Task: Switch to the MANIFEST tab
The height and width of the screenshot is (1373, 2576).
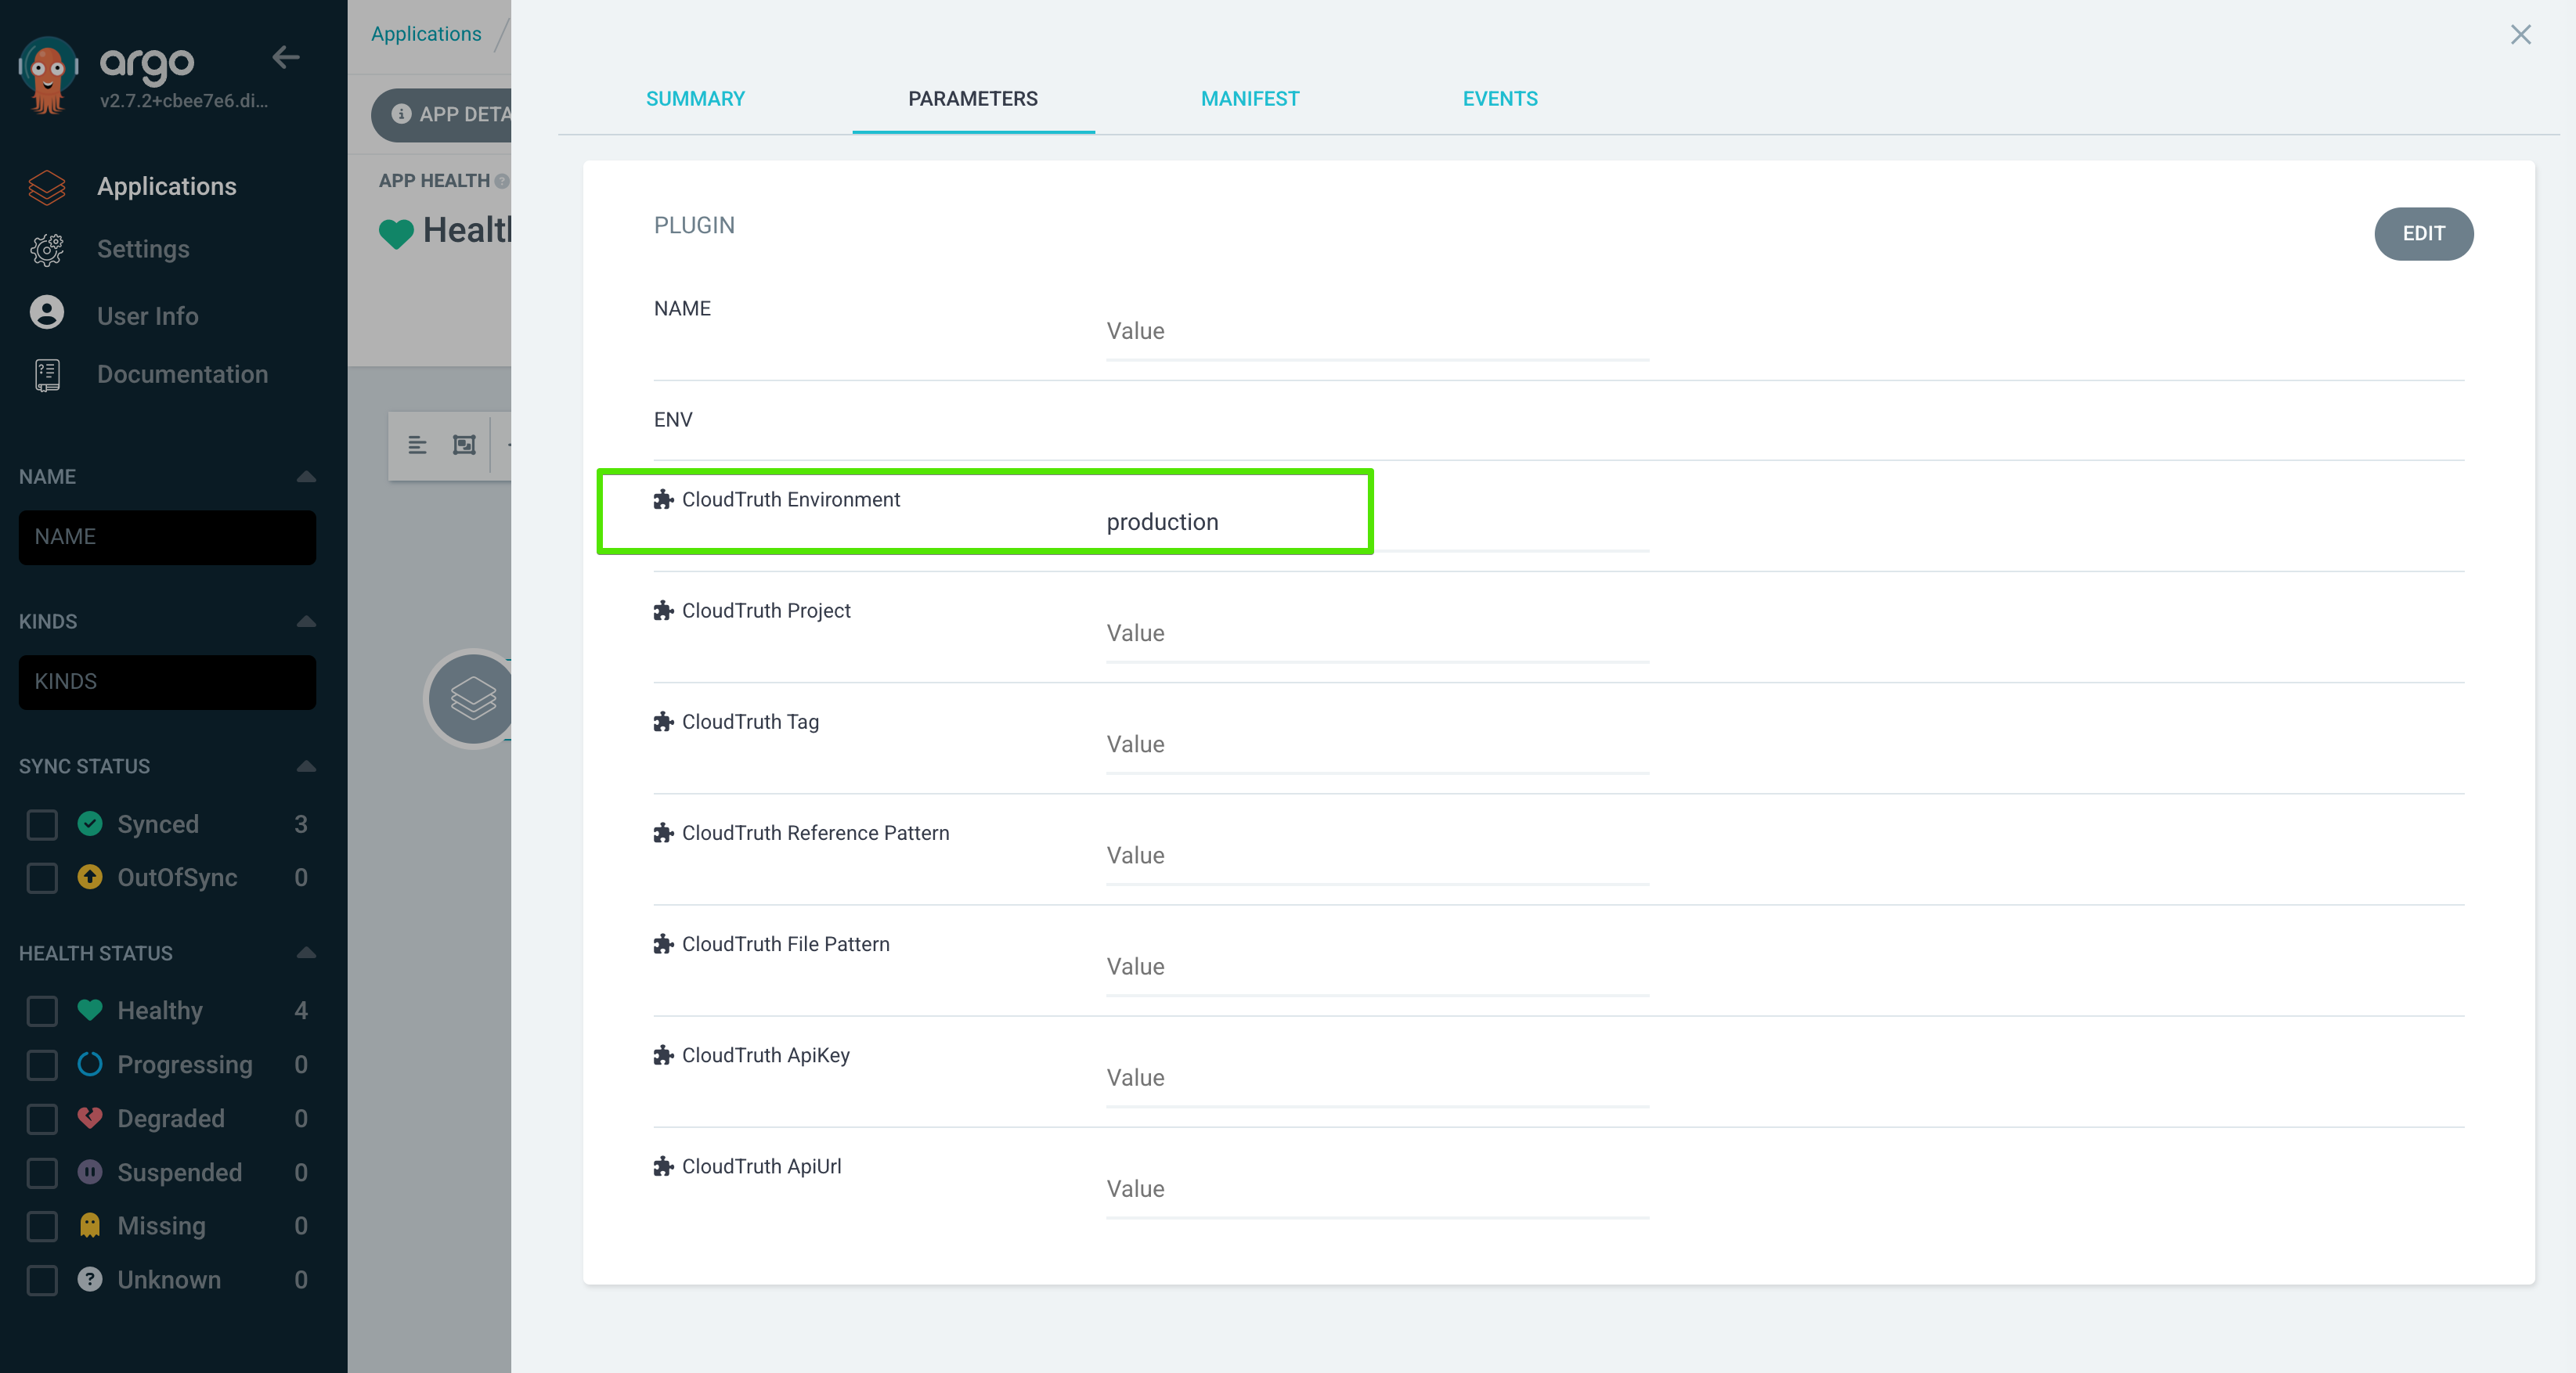Action: pyautogui.click(x=1249, y=99)
